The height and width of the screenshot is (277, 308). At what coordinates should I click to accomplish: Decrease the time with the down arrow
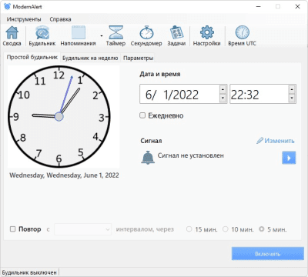292,98
